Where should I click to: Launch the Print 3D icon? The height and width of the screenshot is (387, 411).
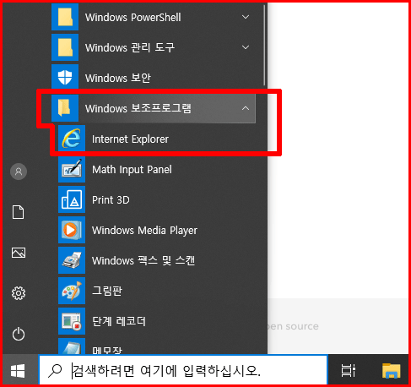pyautogui.click(x=72, y=199)
